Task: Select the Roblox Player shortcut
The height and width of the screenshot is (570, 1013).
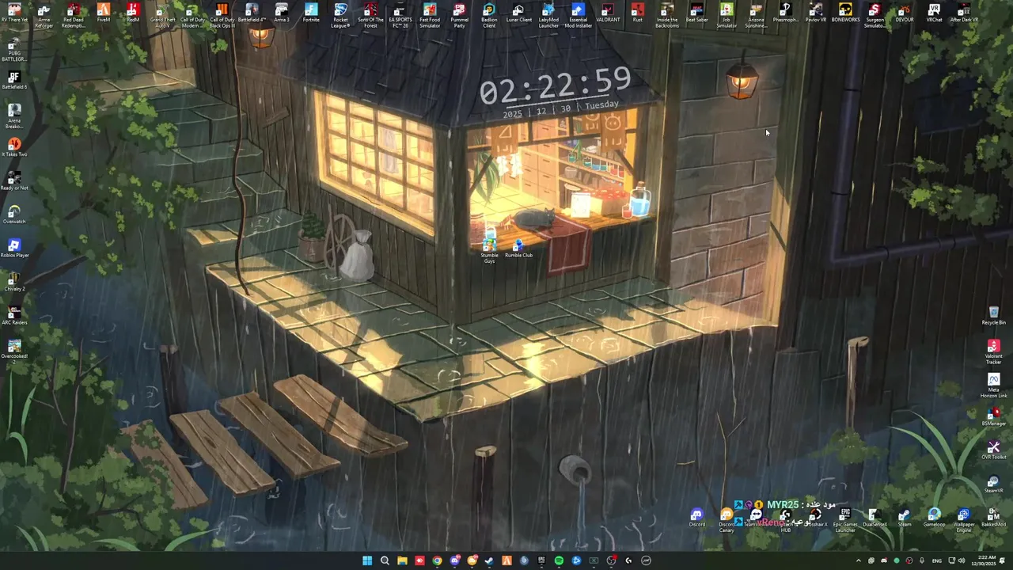Action: 14,249
